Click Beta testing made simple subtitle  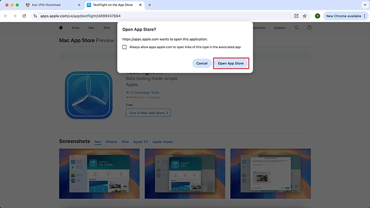point(151,78)
